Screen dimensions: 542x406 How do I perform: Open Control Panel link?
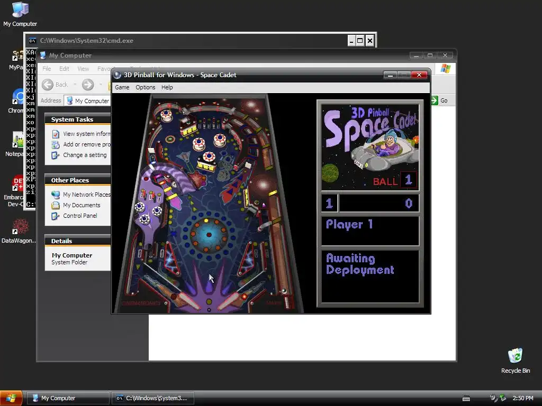[80, 216]
